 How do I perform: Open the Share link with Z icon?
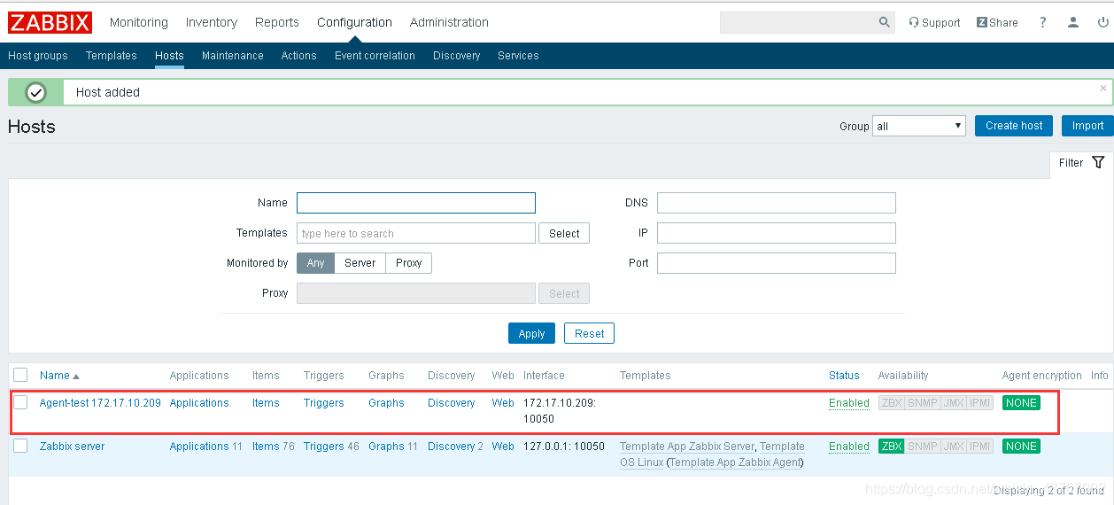tap(997, 22)
